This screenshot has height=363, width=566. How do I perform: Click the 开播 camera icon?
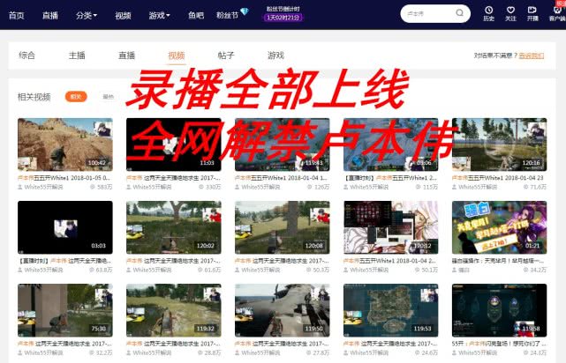[x=532, y=10]
